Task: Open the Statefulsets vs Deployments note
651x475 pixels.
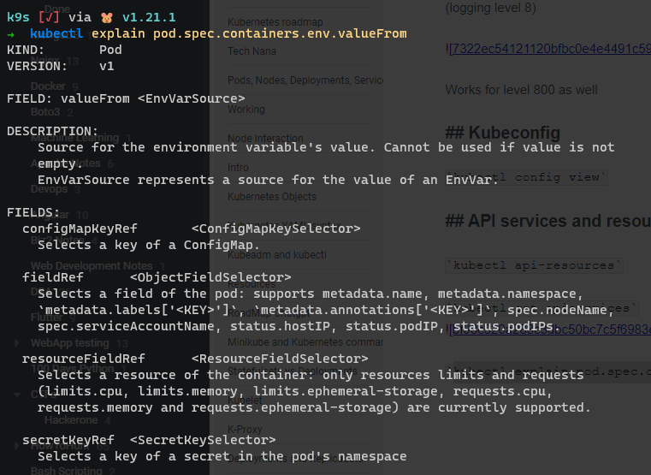Action: (x=293, y=371)
